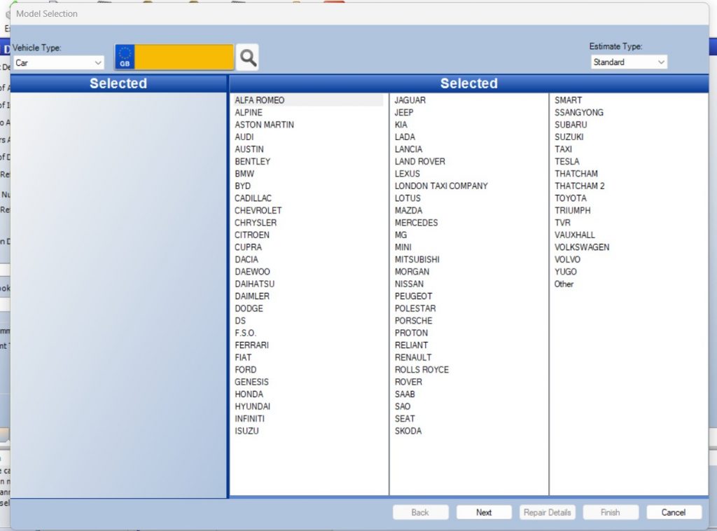Select MAZDA make
The width and height of the screenshot is (717, 531).
click(x=408, y=210)
